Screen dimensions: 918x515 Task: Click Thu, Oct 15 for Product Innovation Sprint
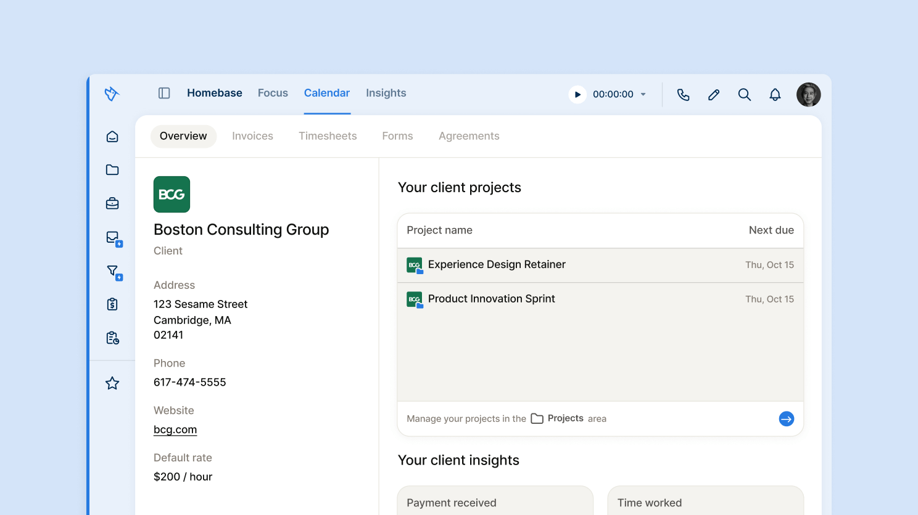[769, 299]
